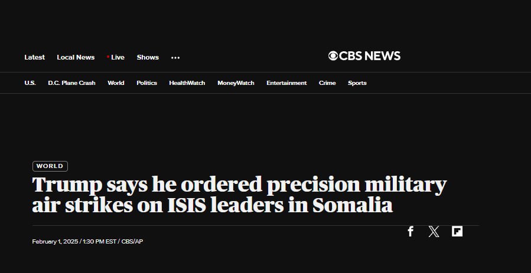Open the Sports section
531x273 pixels.
[x=357, y=83]
